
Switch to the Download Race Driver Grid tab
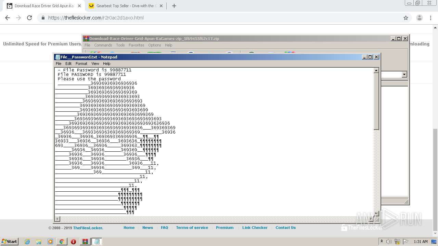click(x=44, y=6)
